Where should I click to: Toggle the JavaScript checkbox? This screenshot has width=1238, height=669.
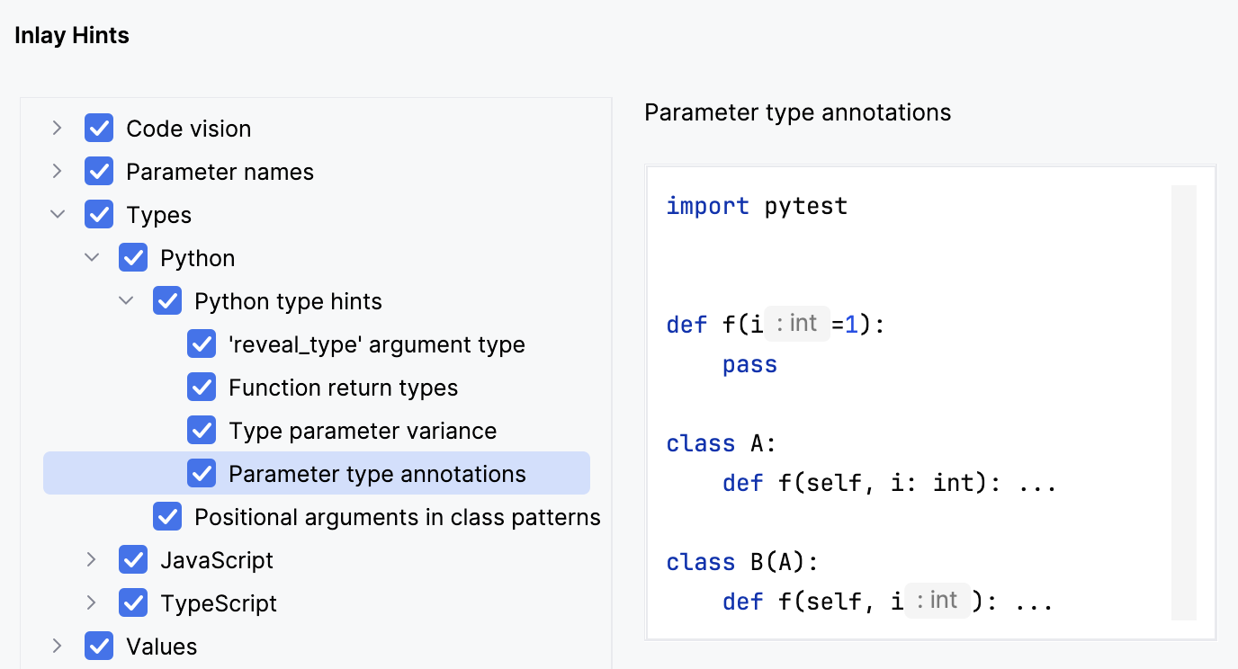(x=133, y=560)
